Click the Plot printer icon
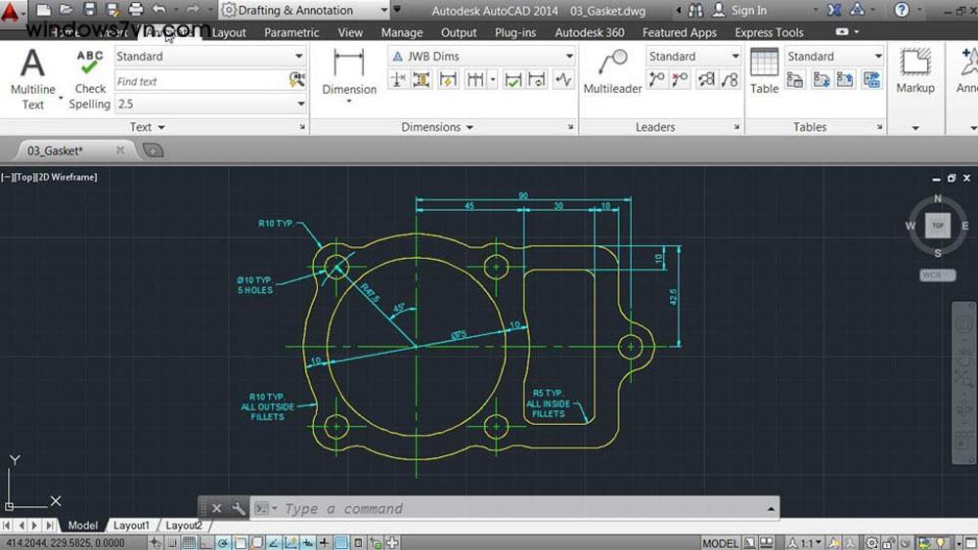978x550 pixels. [135, 10]
